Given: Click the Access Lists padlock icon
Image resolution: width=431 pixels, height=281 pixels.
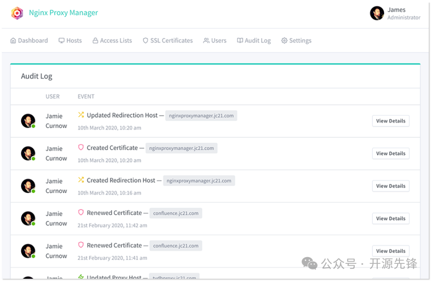Looking at the screenshot, I should tap(95, 41).
